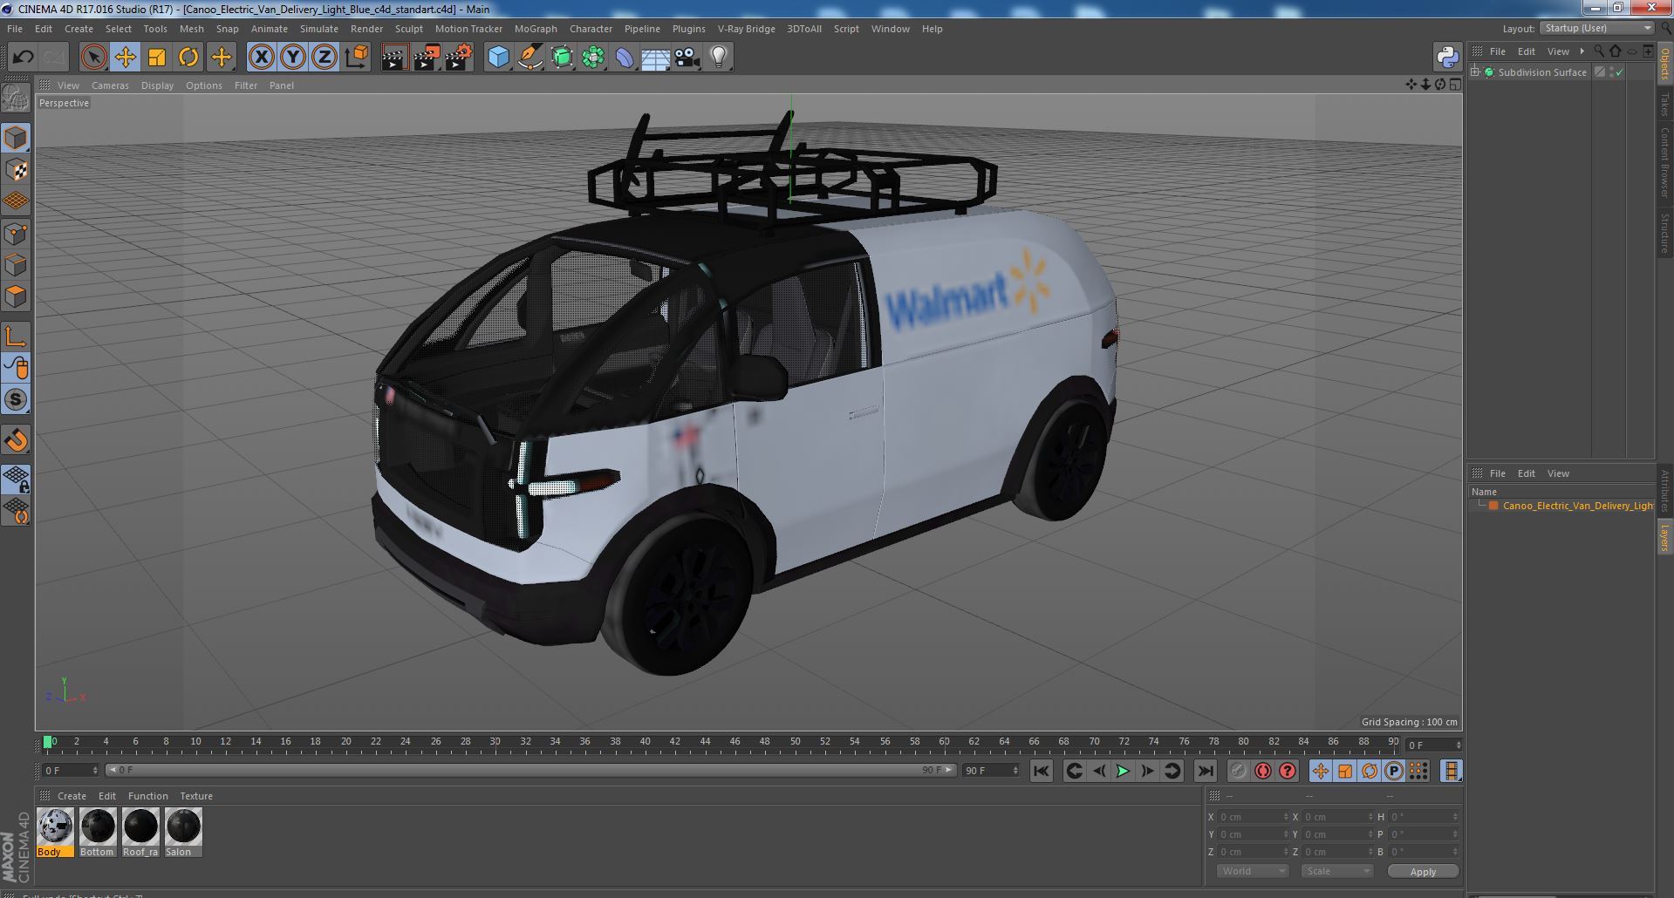
Task: Click end frame 90 F field
Action: [990, 771]
